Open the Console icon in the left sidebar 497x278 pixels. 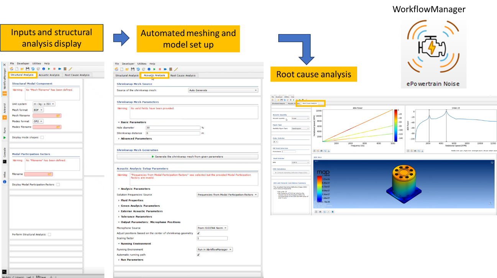coord(5,161)
